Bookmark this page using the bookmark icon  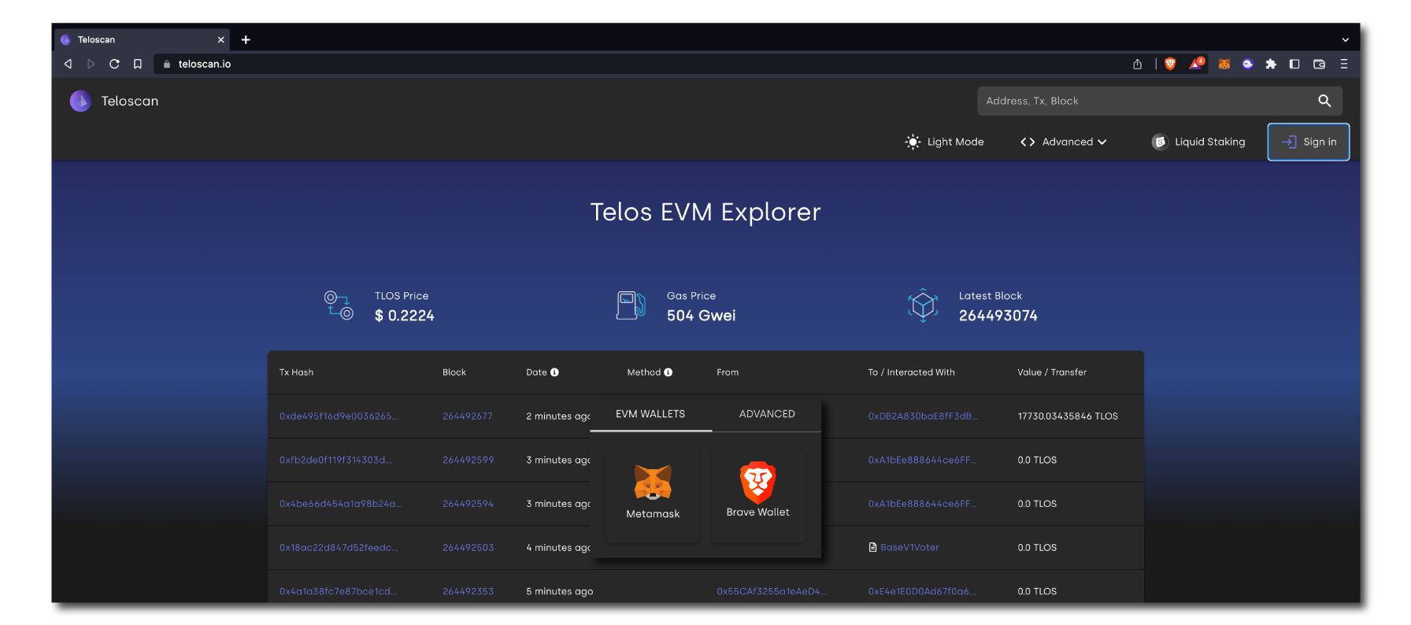click(x=138, y=64)
